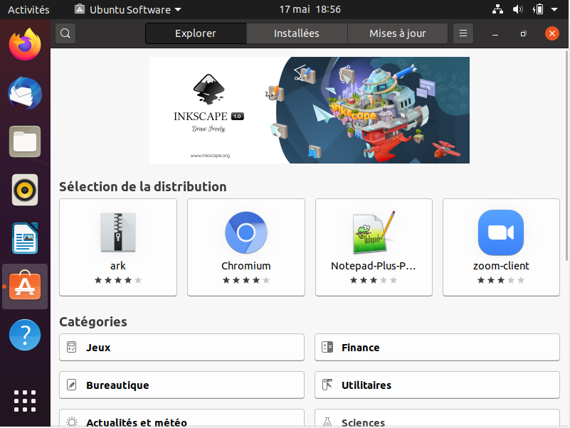
Task: Open the Sciences category
Action: click(437, 418)
